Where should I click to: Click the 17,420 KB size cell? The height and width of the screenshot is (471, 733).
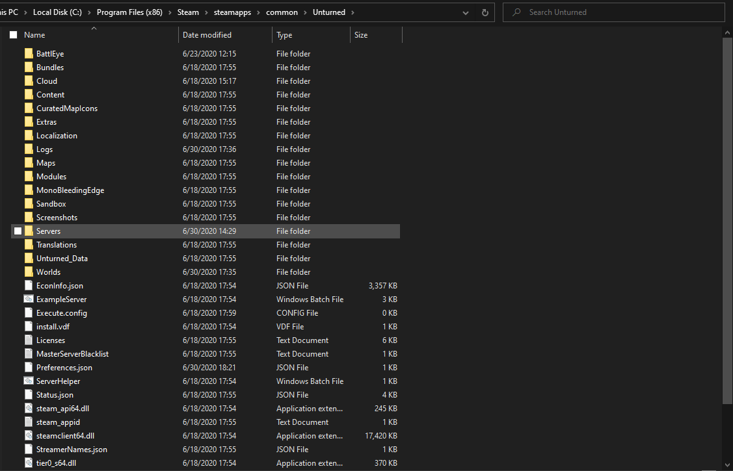pos(381,435)
